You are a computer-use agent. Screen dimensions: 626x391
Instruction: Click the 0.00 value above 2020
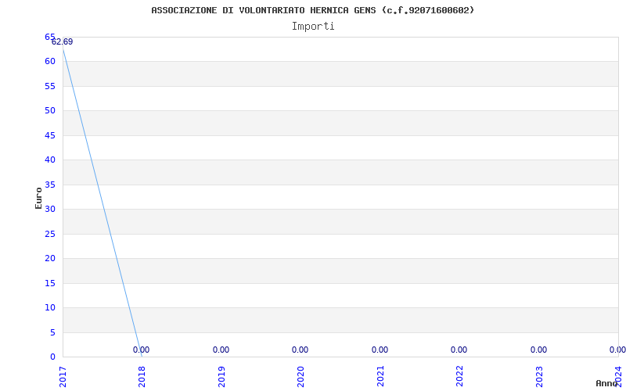pyautogui.click(x=300, y=350)
